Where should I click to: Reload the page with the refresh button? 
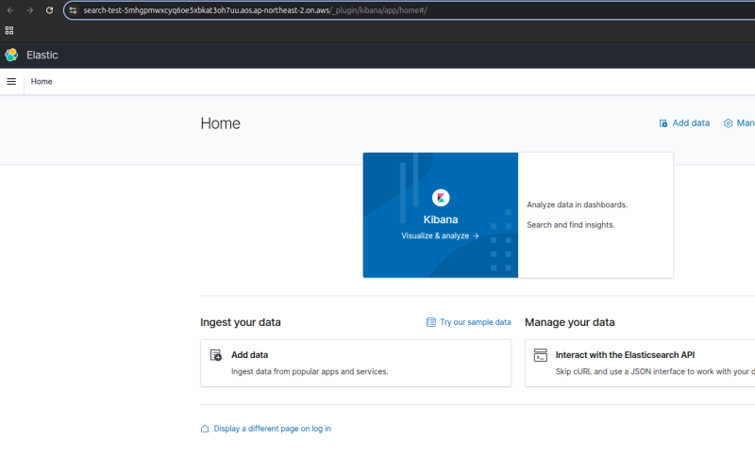[49, 10]
